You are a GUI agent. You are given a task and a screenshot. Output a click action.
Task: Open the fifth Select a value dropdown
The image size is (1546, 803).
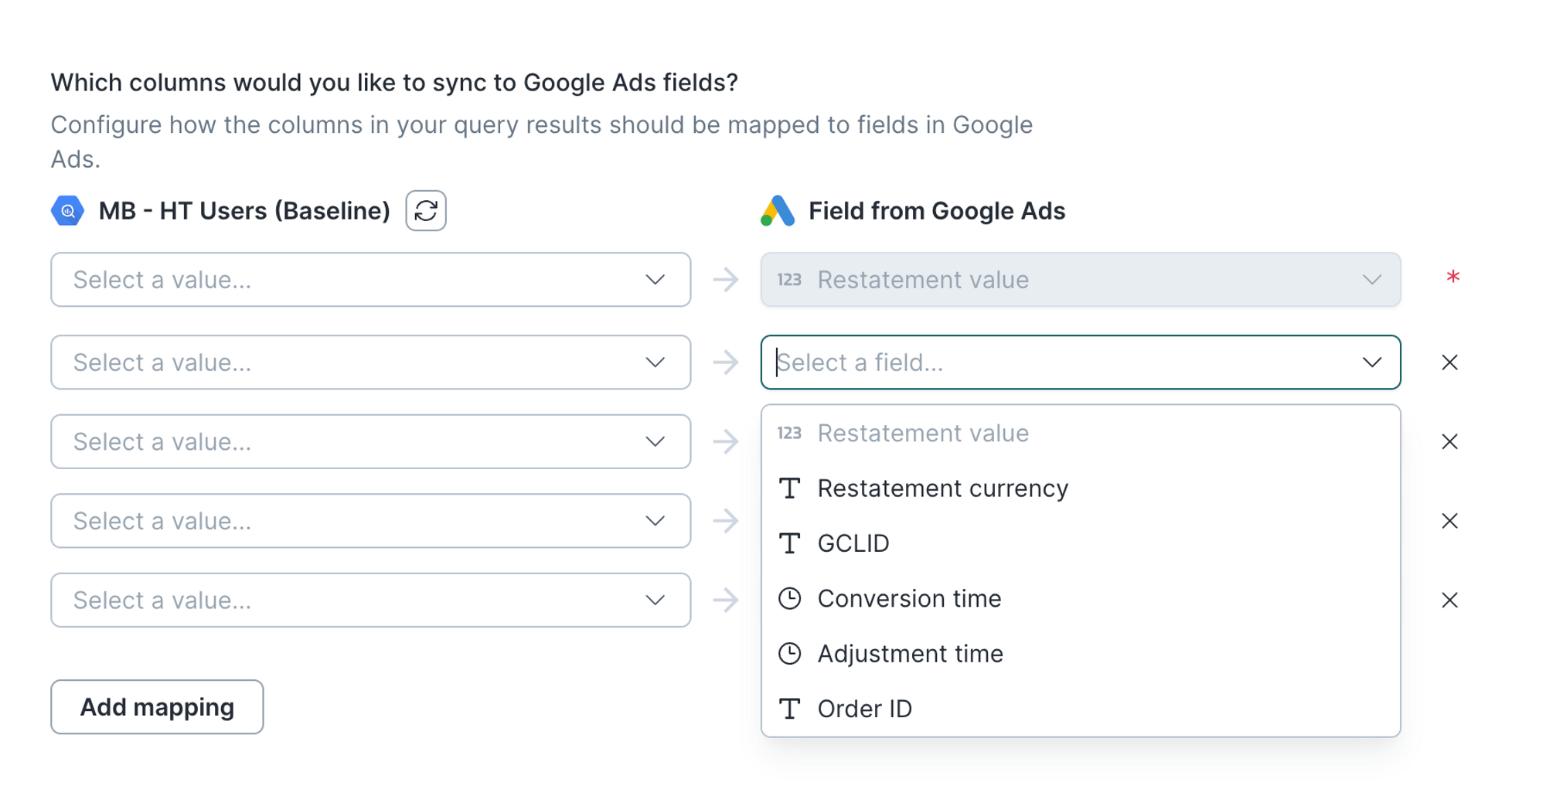tap(370, 600)
